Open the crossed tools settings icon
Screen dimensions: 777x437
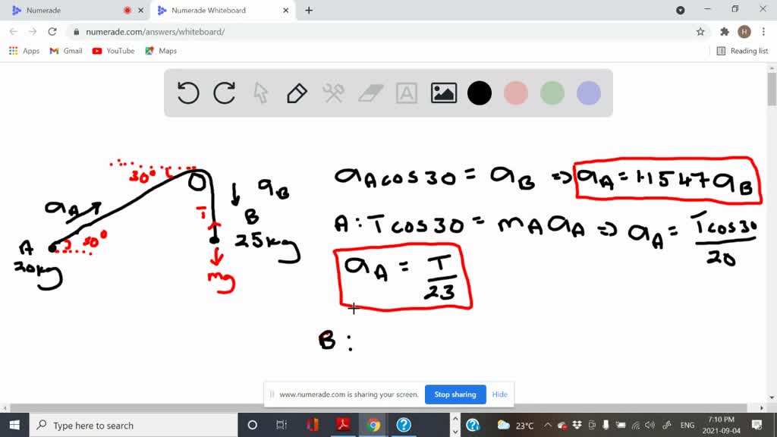click(334, 93)
